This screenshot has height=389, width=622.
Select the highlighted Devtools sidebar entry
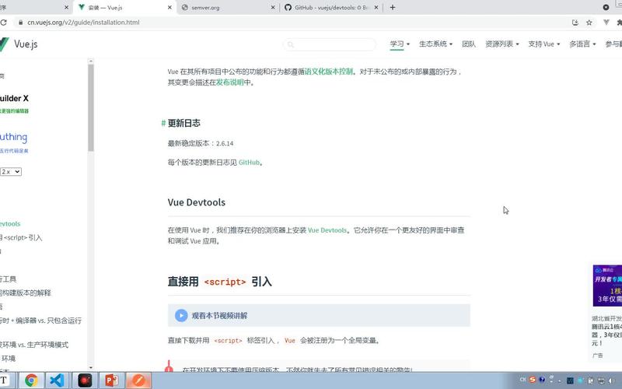click(10, 224)
